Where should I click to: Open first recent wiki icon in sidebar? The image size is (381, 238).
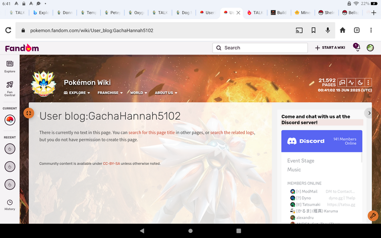(10, 149)
